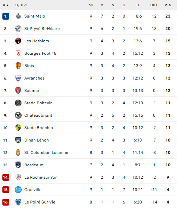The image size is (177, 209).
Task: Open the Avranches team link
Action: 34,78
